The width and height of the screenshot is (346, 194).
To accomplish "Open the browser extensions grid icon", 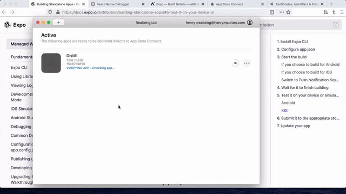I will (x=325, y=12).
